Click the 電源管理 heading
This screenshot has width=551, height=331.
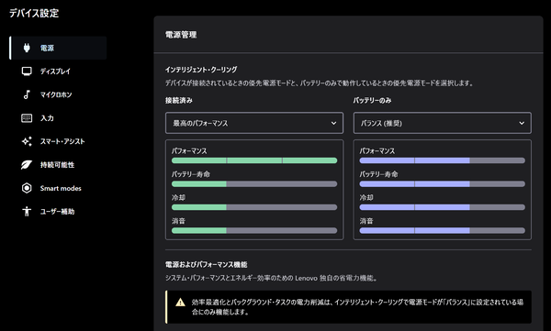point(181,35)
